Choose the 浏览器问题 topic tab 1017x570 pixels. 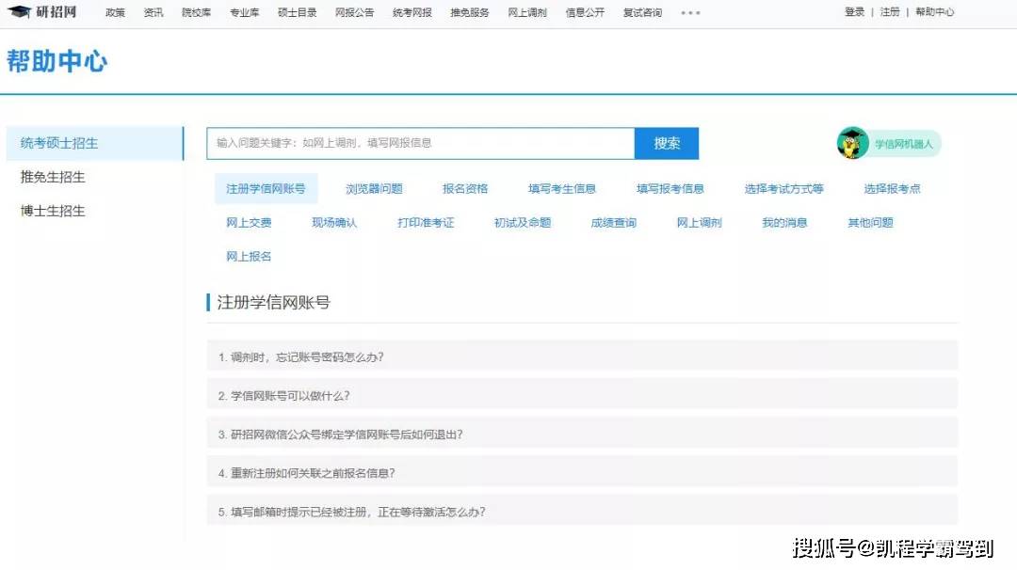pyautogui.click(x=374, y=189)
